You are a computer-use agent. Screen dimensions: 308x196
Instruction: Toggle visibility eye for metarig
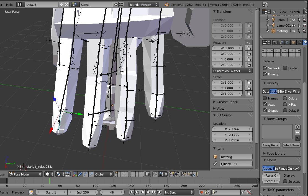[294, 31]
